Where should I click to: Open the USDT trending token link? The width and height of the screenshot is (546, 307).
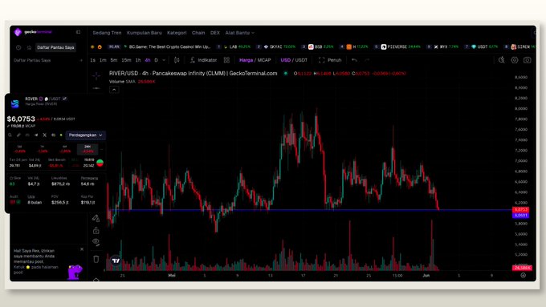point(485,47)
